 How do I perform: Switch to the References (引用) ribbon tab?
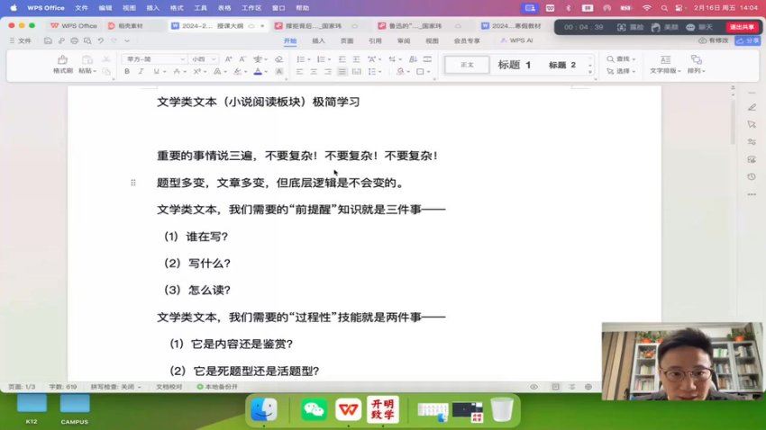pyautogui.click(x=375, y=41)
